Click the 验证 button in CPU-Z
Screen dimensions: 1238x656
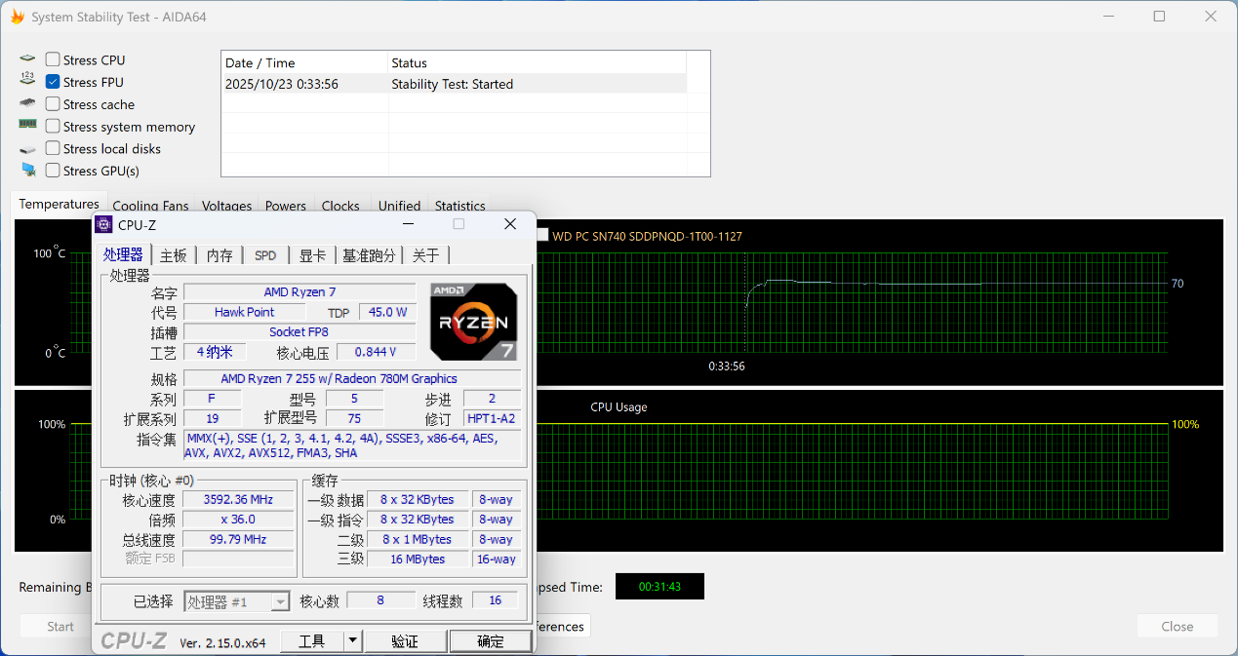pyautogui.click(x=405, y=640)
